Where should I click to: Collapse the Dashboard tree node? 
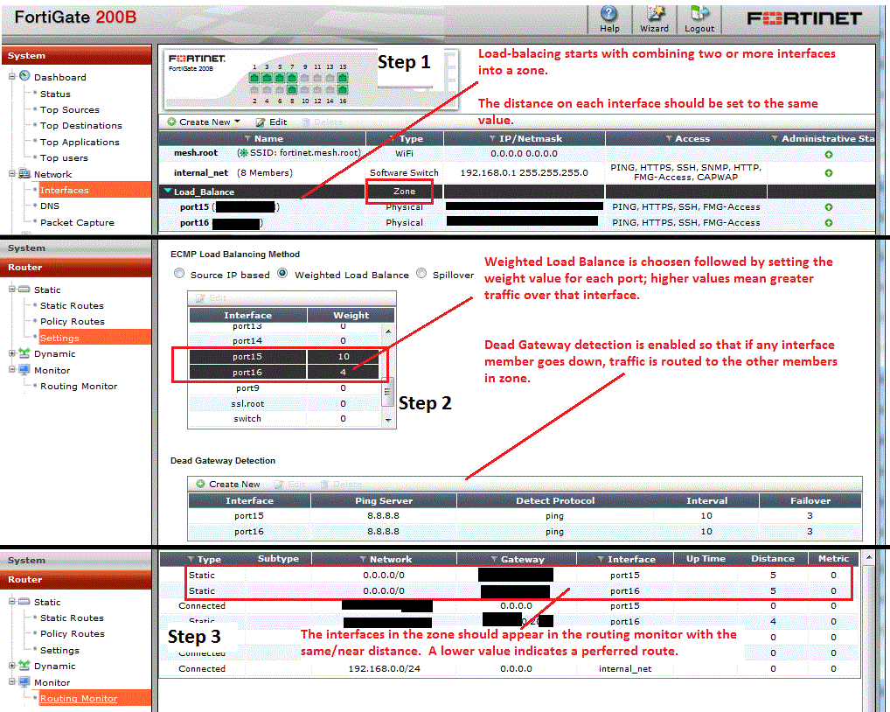point(12,77)
